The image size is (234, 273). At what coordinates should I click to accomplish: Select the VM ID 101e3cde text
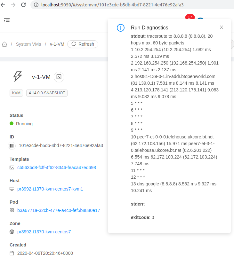pos(61,145)
